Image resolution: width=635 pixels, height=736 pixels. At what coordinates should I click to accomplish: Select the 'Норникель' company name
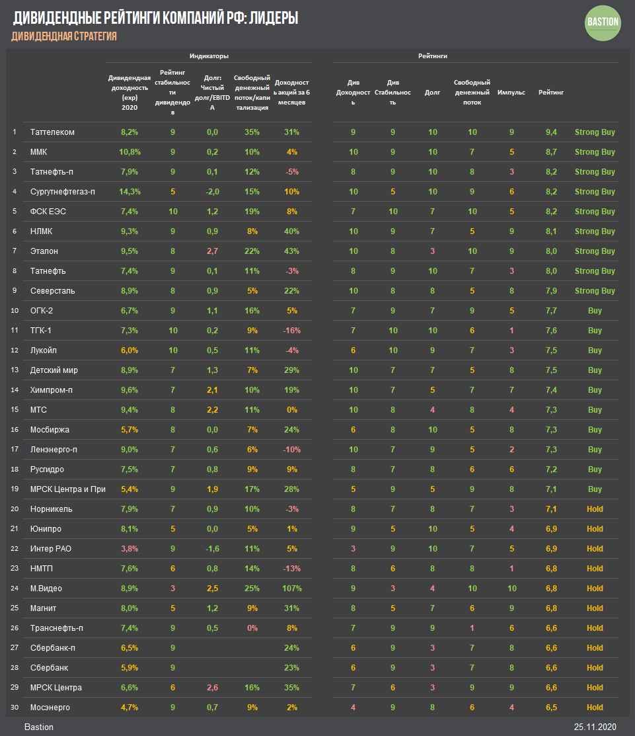(51, 509)
